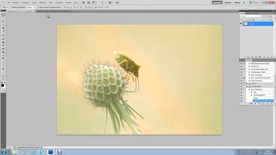Screen dimensions: 276x155
Task: Select the Blur tool
Action: (3, 56)
